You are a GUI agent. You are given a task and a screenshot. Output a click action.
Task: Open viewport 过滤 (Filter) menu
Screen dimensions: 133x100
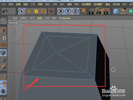pos(47,18)
